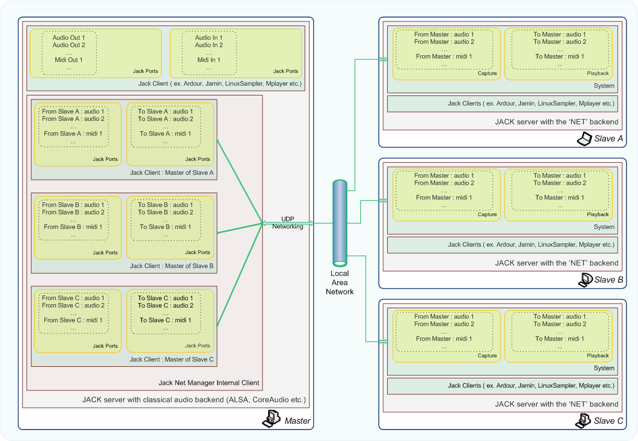This screenshot has width=638, height=441.
Task: Click the Slave A laptop icon
Action: 584,139
